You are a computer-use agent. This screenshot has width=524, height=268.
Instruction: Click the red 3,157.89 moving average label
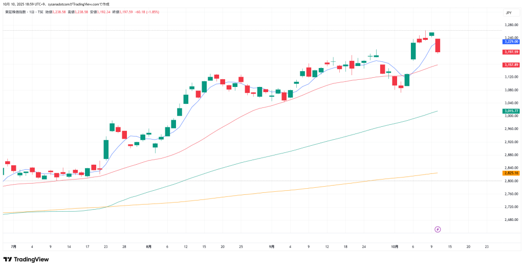click(511, 65)
